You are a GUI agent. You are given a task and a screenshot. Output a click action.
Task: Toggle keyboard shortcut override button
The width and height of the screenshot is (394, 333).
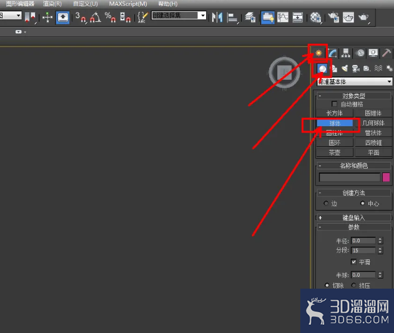click(x=62, y=17)
